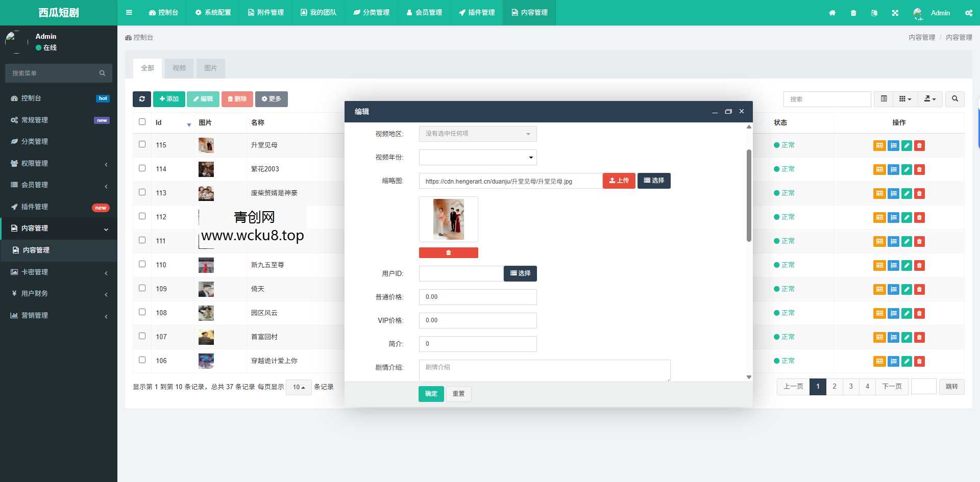Click orange image icon for row 113
980x482 pixels.
(x=879, y=193)
